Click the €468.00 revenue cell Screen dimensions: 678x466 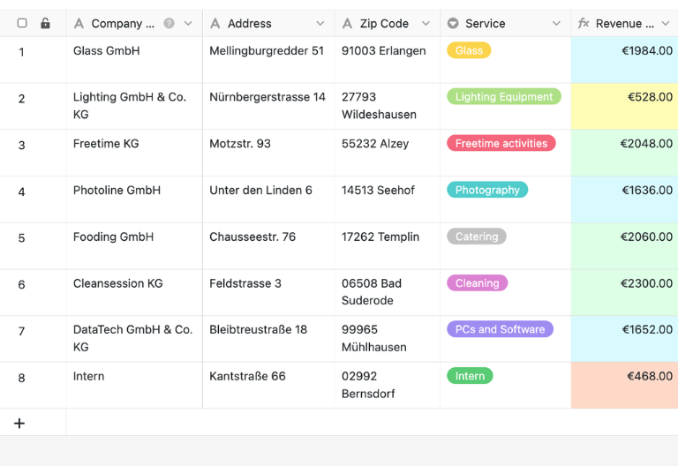point(624,386)
